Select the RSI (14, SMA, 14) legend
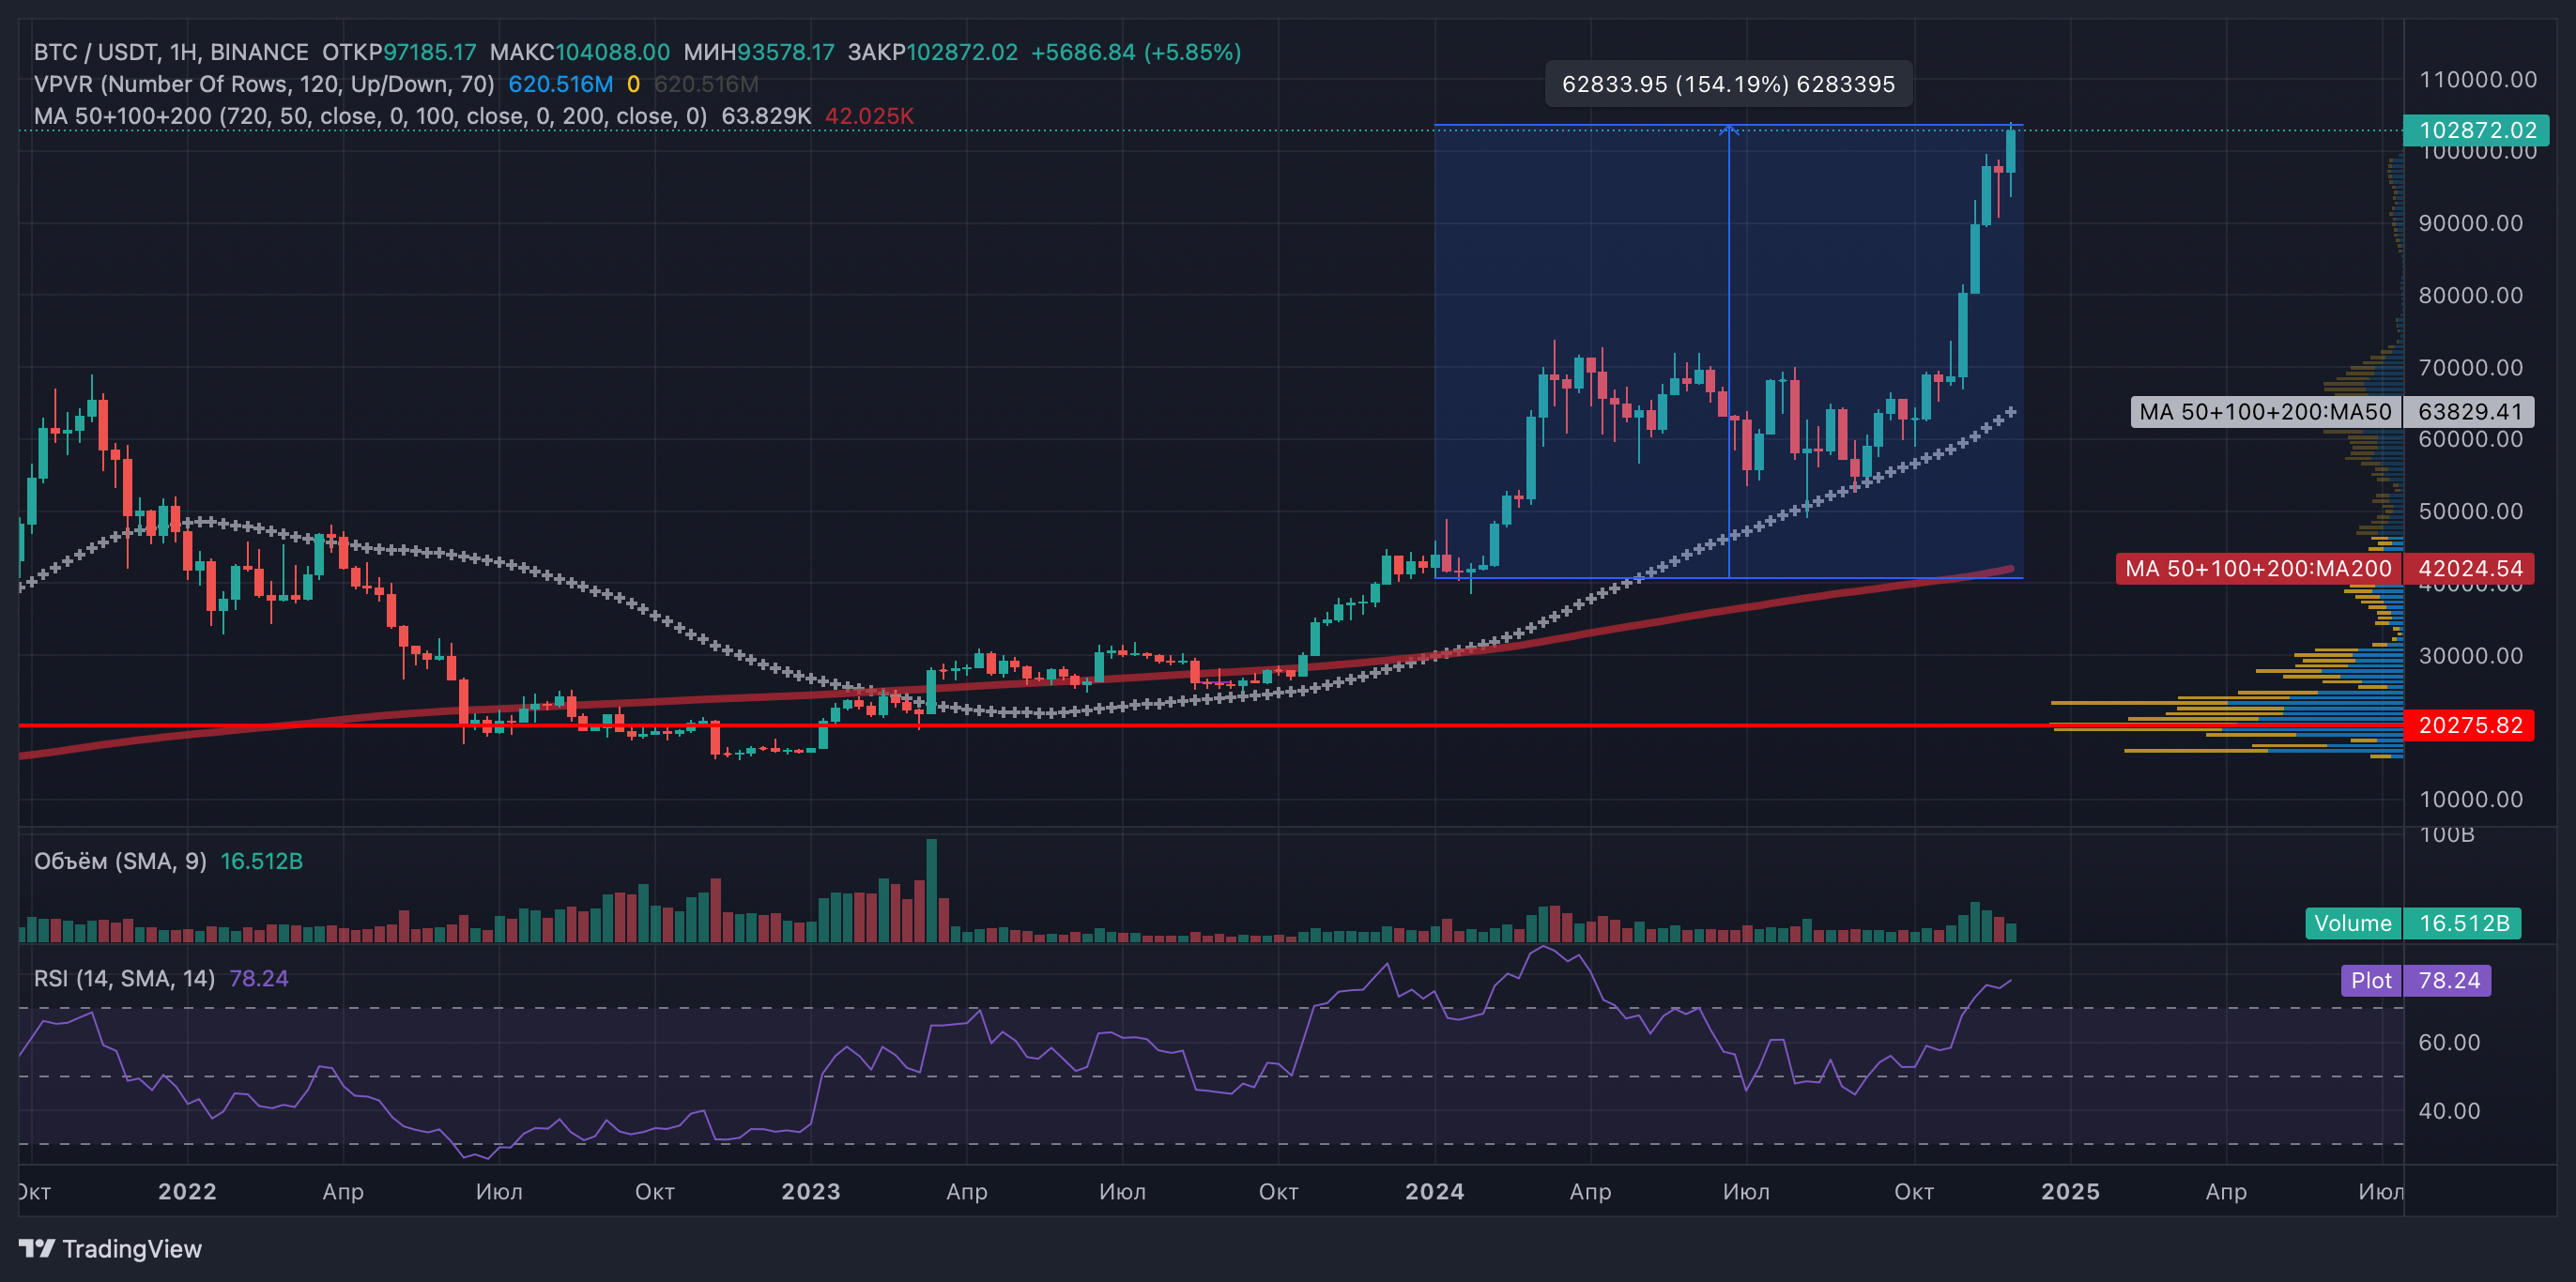Viewport: 2576px width, 1282px height. click(124, 978)
